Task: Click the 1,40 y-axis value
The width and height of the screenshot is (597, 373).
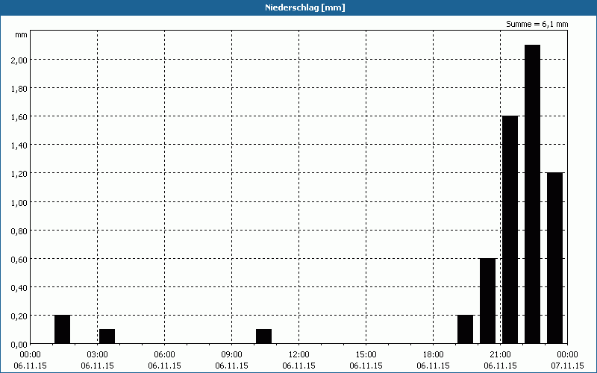Action: 19,145
